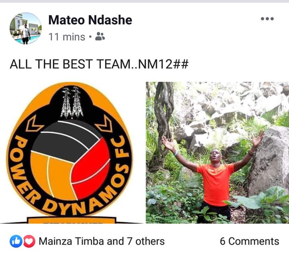Click the orange banner beneath the logo
This screenshot has height=256, width=289.
71,220
